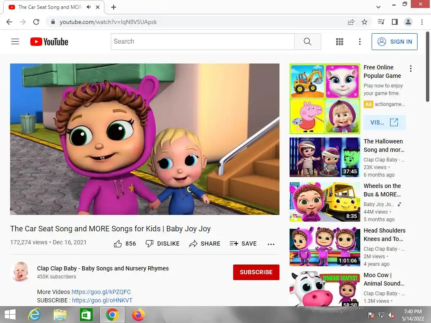Open The Halloween Song video thumbnail
Viewport: 431px width, 323px height.
(x=325, y=157)
